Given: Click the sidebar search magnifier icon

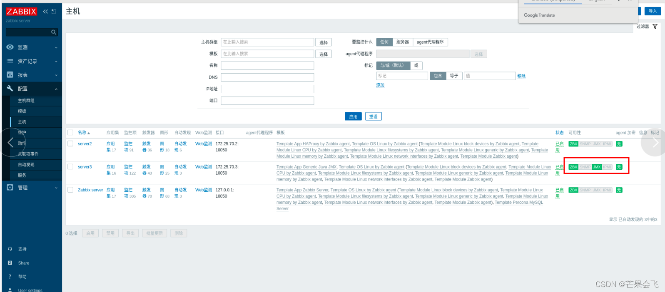Looking at the screenshot, I should (54, 32).
